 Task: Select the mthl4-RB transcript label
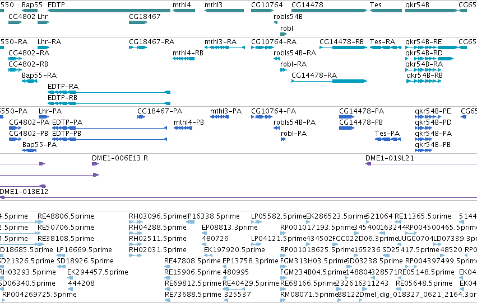tap(188, 53)
